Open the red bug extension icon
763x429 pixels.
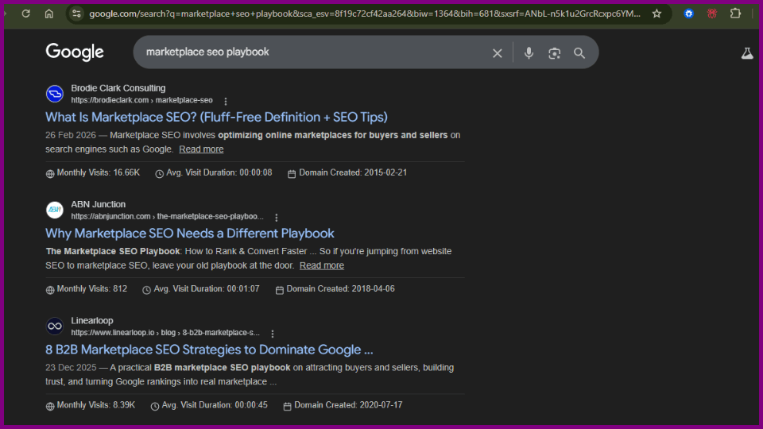click(x=712, y=14)
